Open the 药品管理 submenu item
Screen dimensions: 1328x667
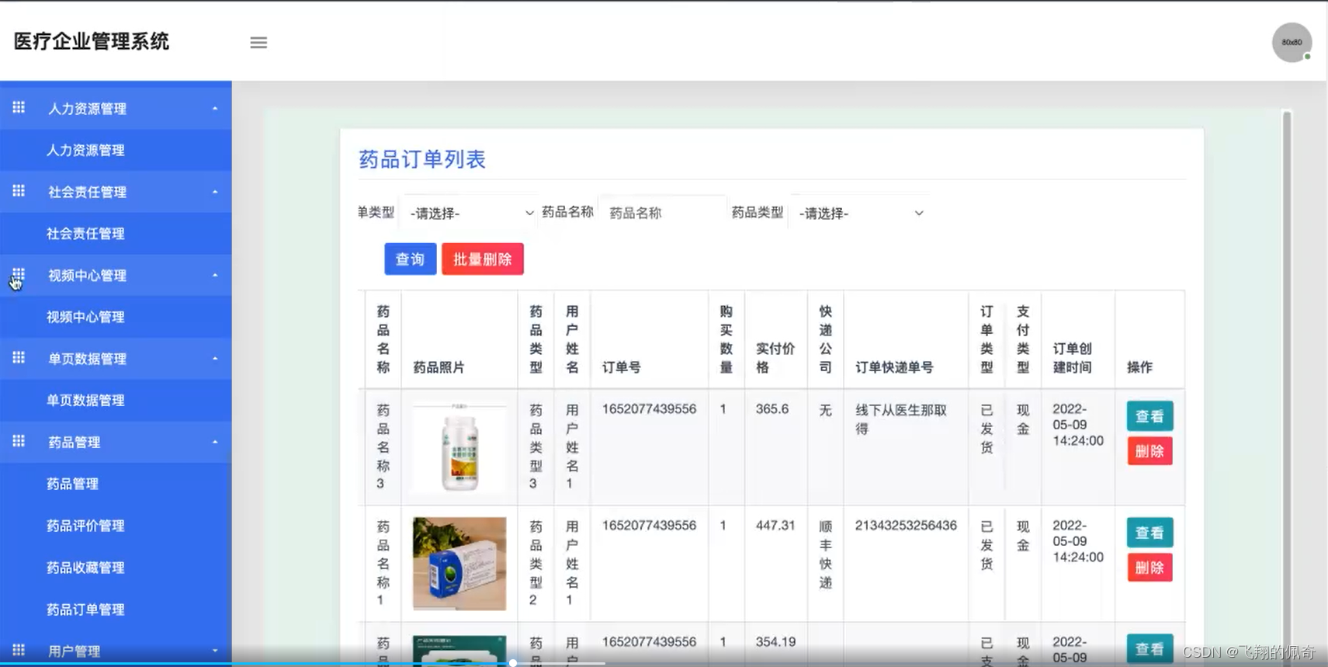pyautogui.click(x=116, y=484)
